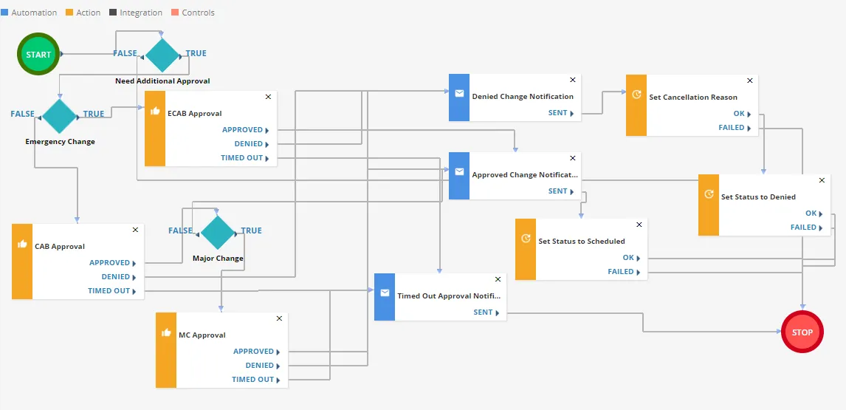The height and width of the screenshot is (410, 846).
Task: Close the Set Status to Denied block
Action: coord(822,180)
